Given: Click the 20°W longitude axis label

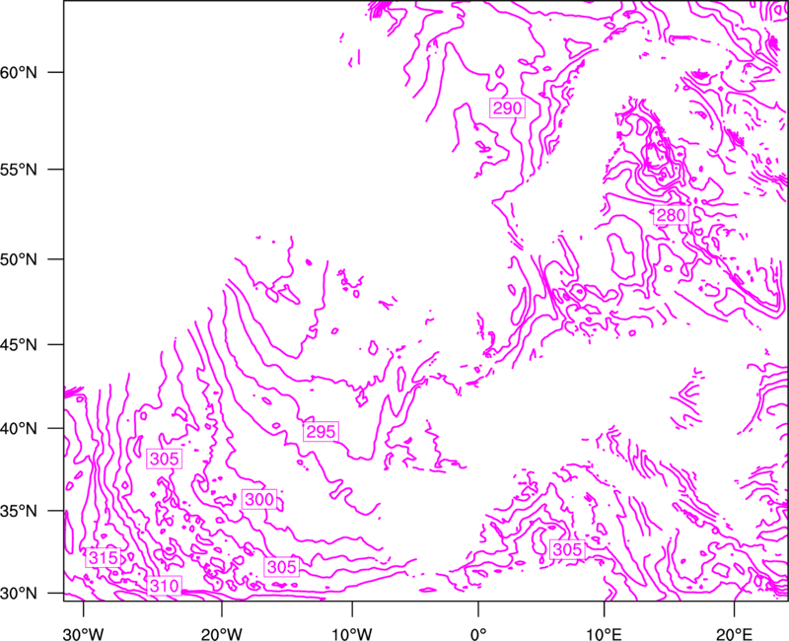Looking at the screenshot, I should [x=222, y=634].
